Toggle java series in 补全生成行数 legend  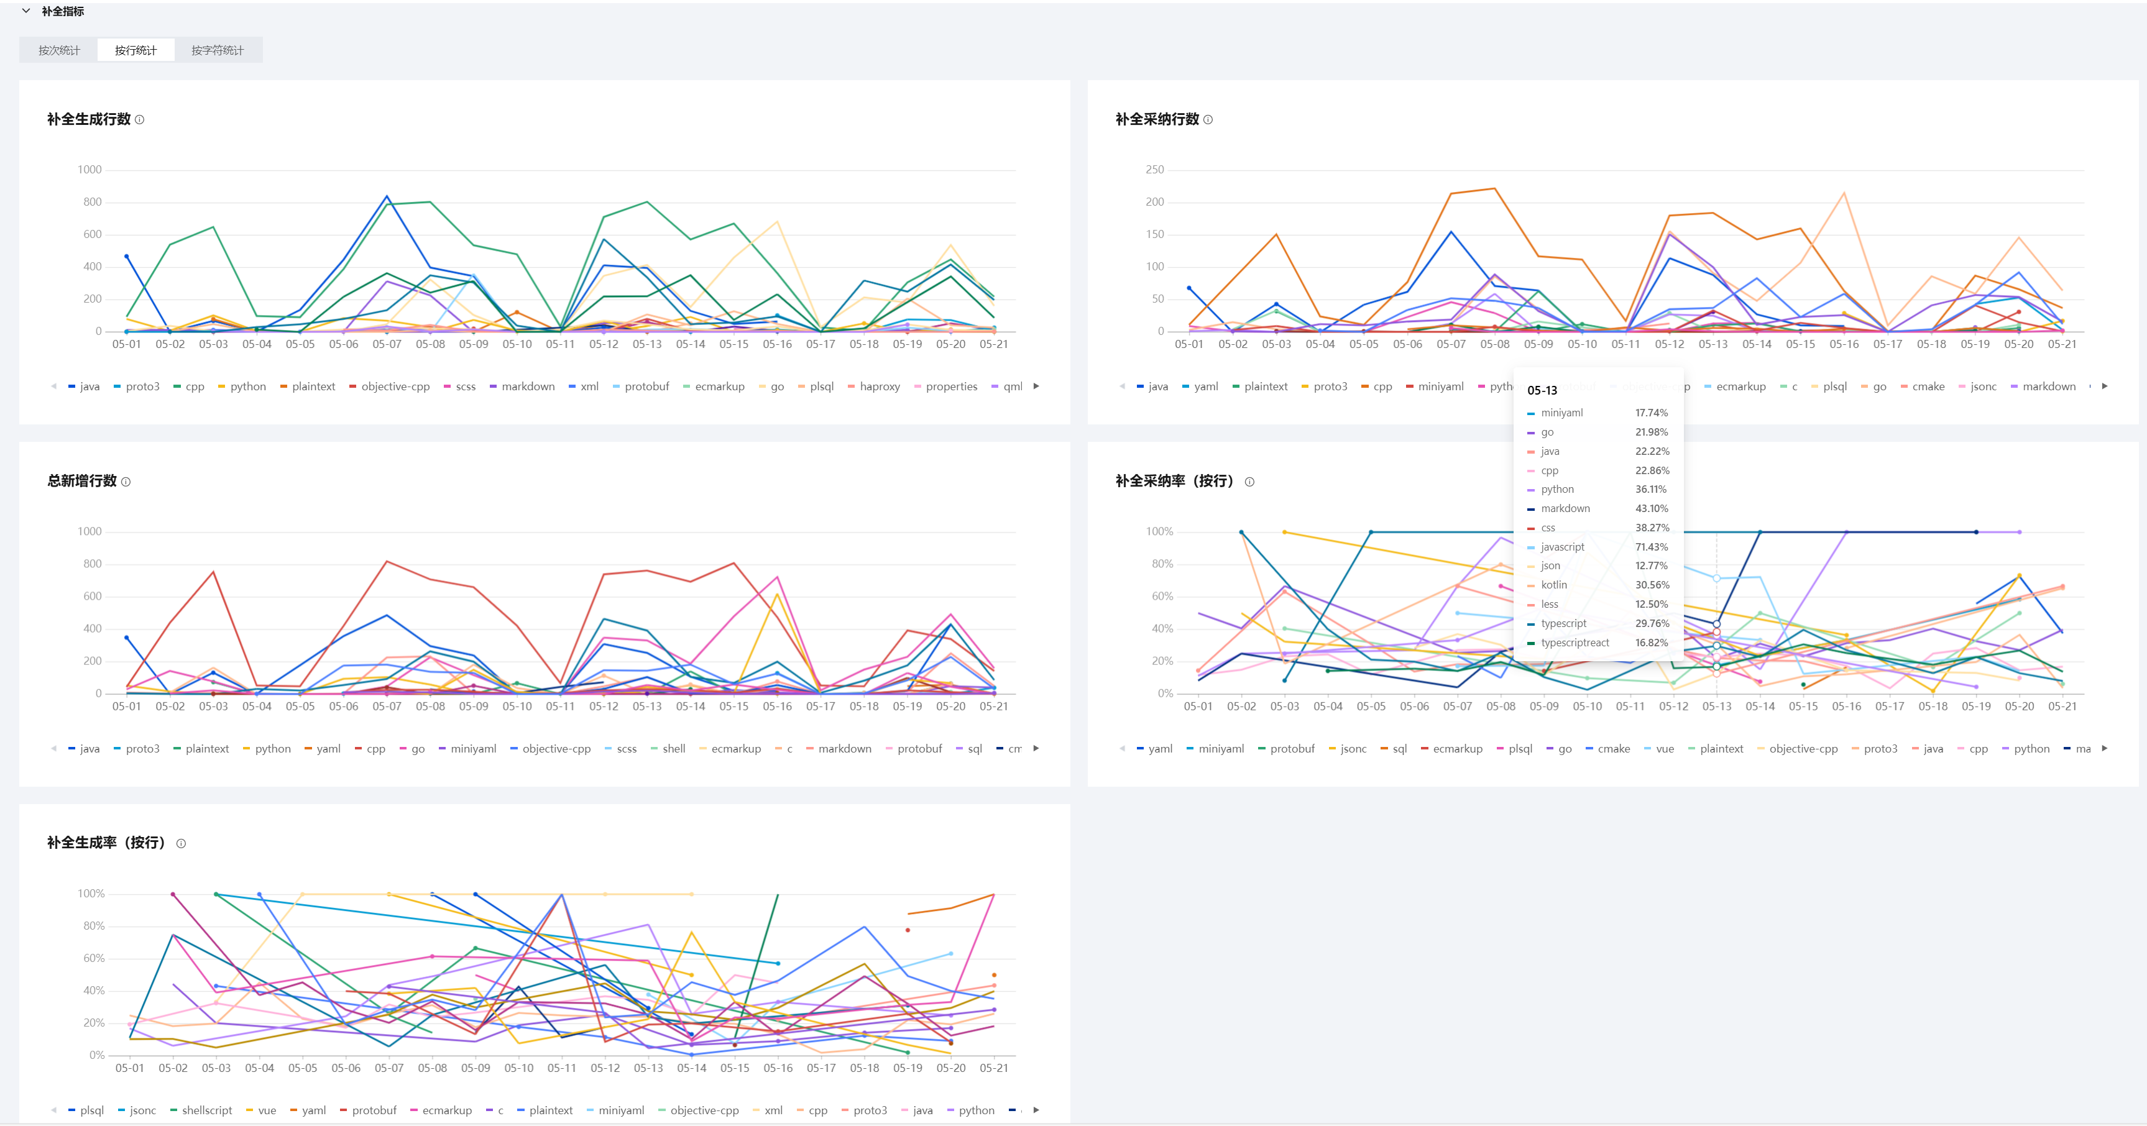pyautogui.click(x=89, y=387)
